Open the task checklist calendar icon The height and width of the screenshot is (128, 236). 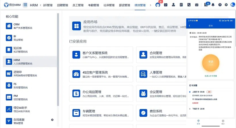click(x=165, y=5)
